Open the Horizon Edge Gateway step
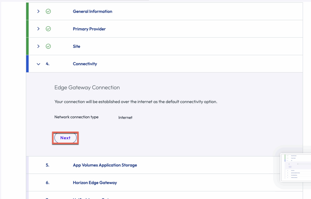The height and width of the screenshot is (199, 311). pos(95,183)
